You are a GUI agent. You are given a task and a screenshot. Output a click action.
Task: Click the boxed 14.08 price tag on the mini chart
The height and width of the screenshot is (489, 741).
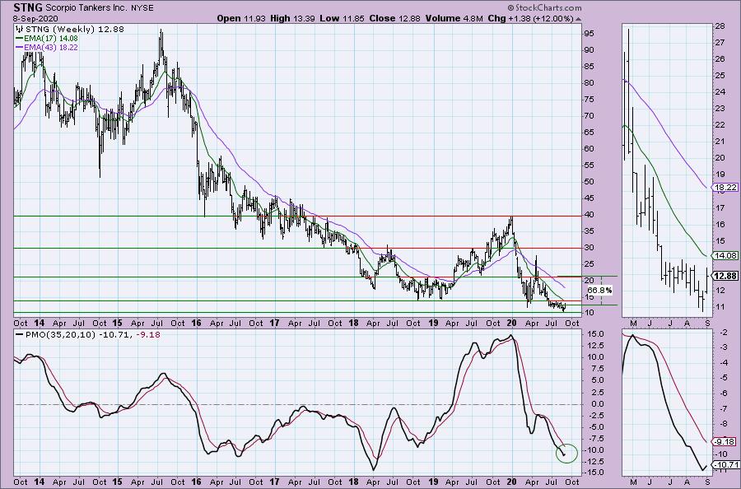725,255
